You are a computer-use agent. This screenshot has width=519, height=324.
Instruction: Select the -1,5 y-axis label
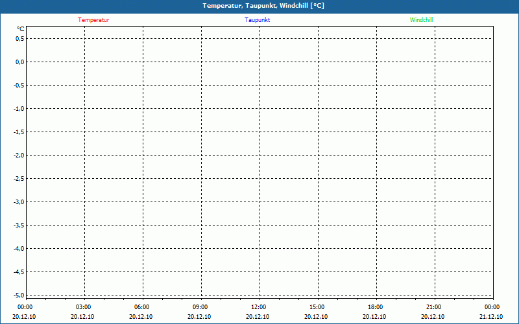19,132
